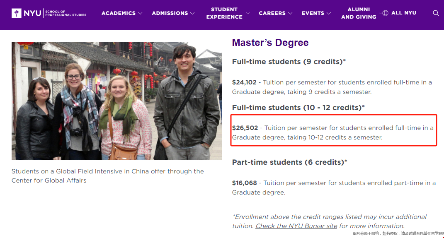
Task: Select the highlighted $26,502 tuition paragraph
Action: (x=333, y=132)
